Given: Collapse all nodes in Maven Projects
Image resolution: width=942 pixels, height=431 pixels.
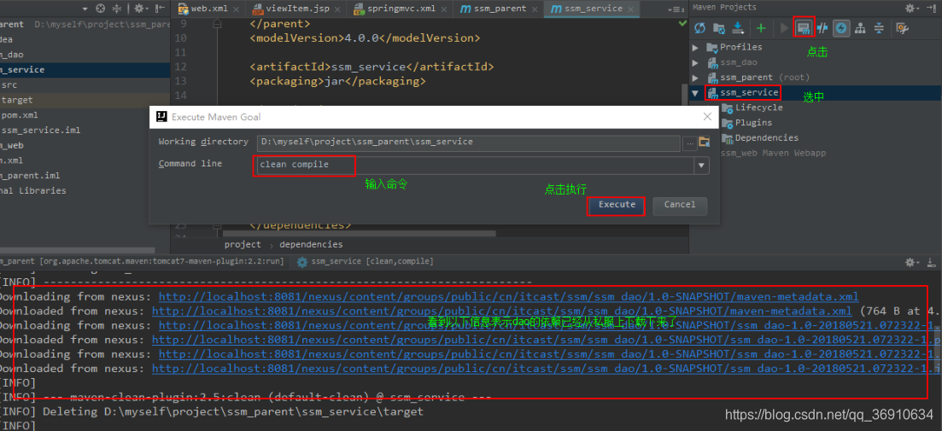Looking at the screenshot, I should pyautogui.click(x=879, y=27).
